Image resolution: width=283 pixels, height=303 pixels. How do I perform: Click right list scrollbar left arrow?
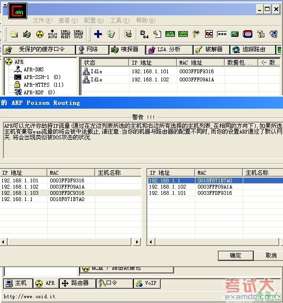point(151,242)
